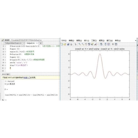The width and height of the screenshot is (138, 138).
Task: Save the figure with the floppy-disk icon
Action: (68, 44)
